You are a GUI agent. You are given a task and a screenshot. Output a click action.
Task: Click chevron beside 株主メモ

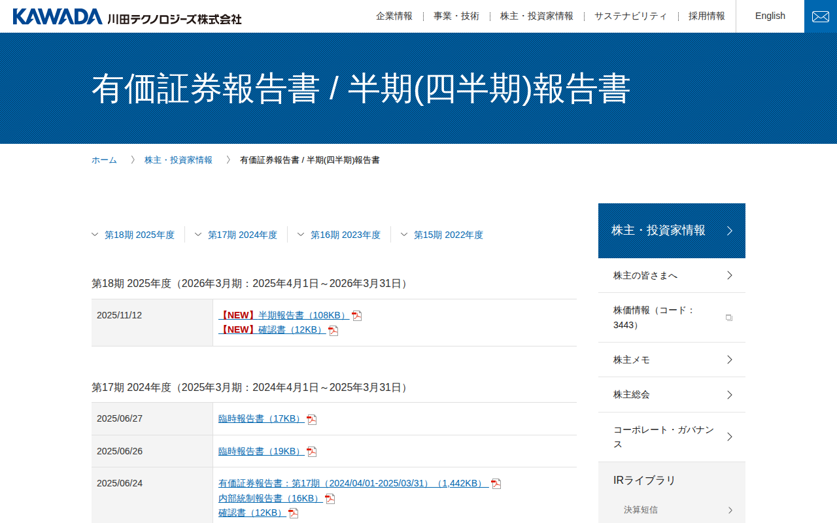coord(730,360)
